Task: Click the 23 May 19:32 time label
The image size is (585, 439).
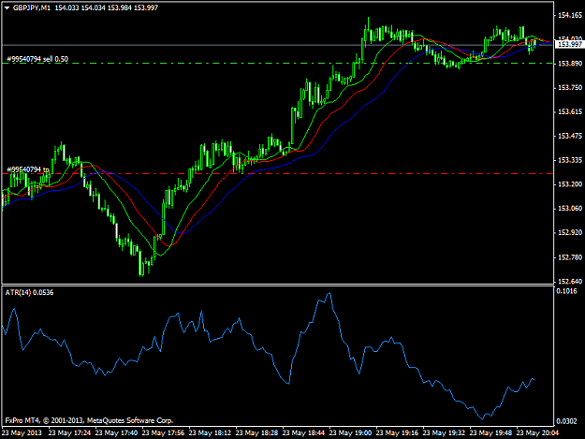Action: pyautogui.click(x=444, y=432)
